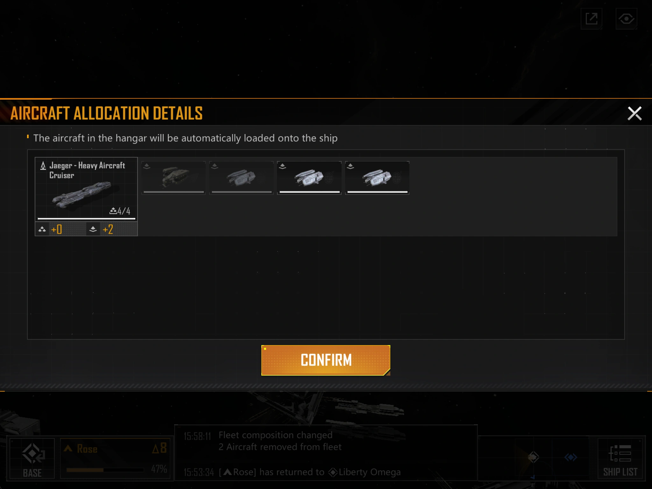652x489 pixels.
Task: Close the Aircraft Allocation Details panel
Action: pyautogui.click(x=634, y=113)
